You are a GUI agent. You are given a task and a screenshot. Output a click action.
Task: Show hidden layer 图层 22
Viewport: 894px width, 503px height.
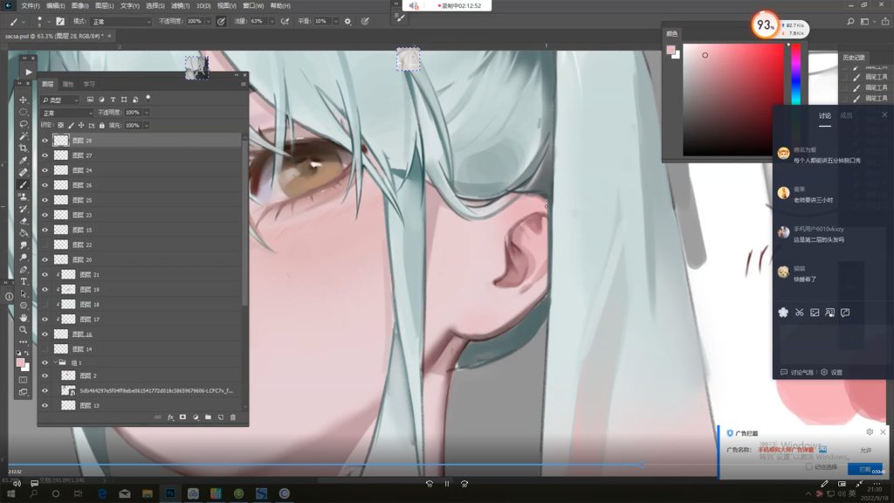pos(45,245)
